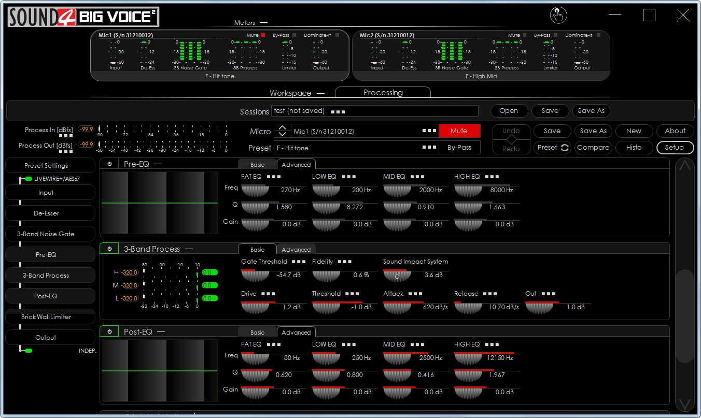Collapse the Meters section
Screen dimensions: 701x418
[x=264, y=23]
